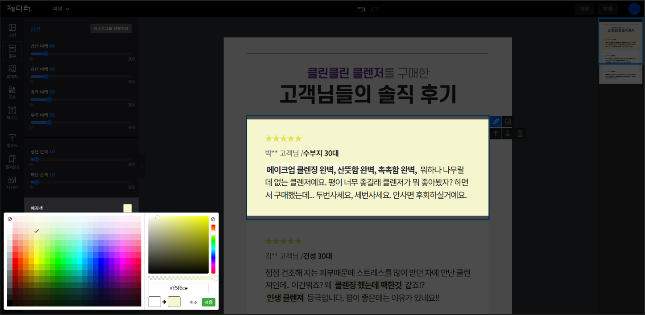This screenshot has width=645, height=315.
Task: Click the heading 고객님들의 솔직 후기
Action: pos(368,94)
